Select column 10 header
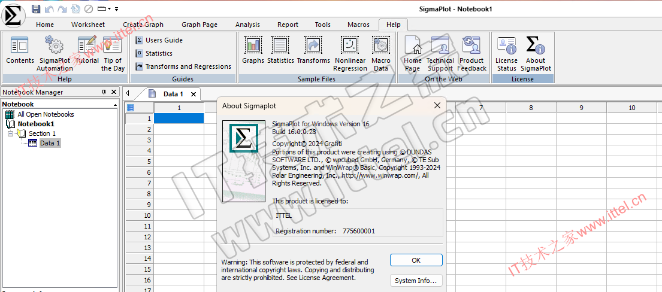Image resolution: width=662 pixels, height=292 pixels. tap(632, 108)
